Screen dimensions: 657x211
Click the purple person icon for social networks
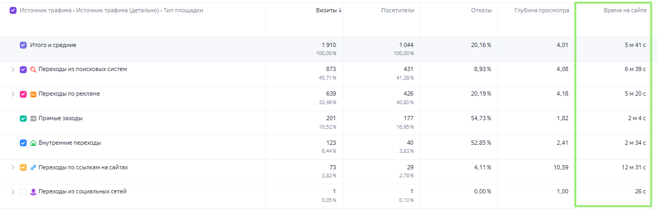pyautogui.click(x=33, y=192)
